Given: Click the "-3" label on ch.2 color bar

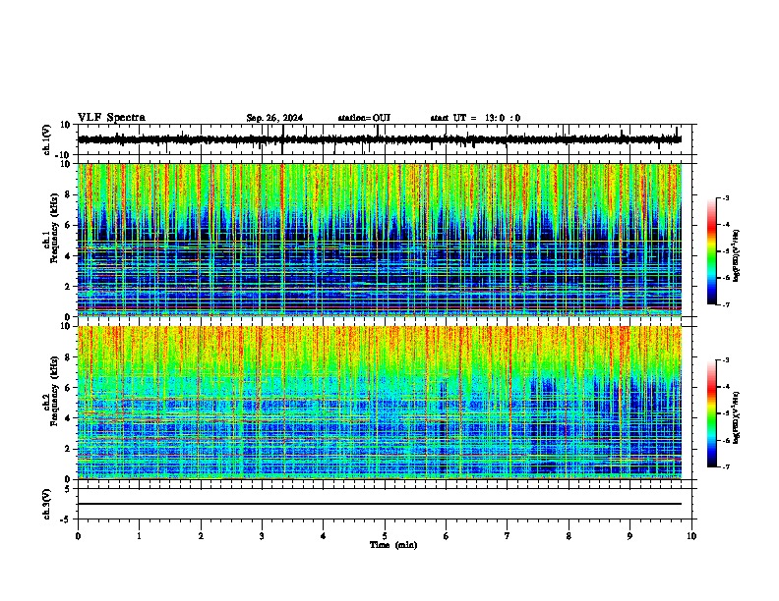Looking at the screenshot, I should (x=726, y=360).
